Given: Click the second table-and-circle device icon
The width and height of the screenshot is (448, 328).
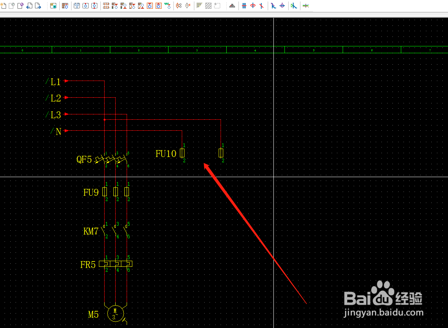Looking at the screenshot, I should pyautogui.click(x=124, y=6).
